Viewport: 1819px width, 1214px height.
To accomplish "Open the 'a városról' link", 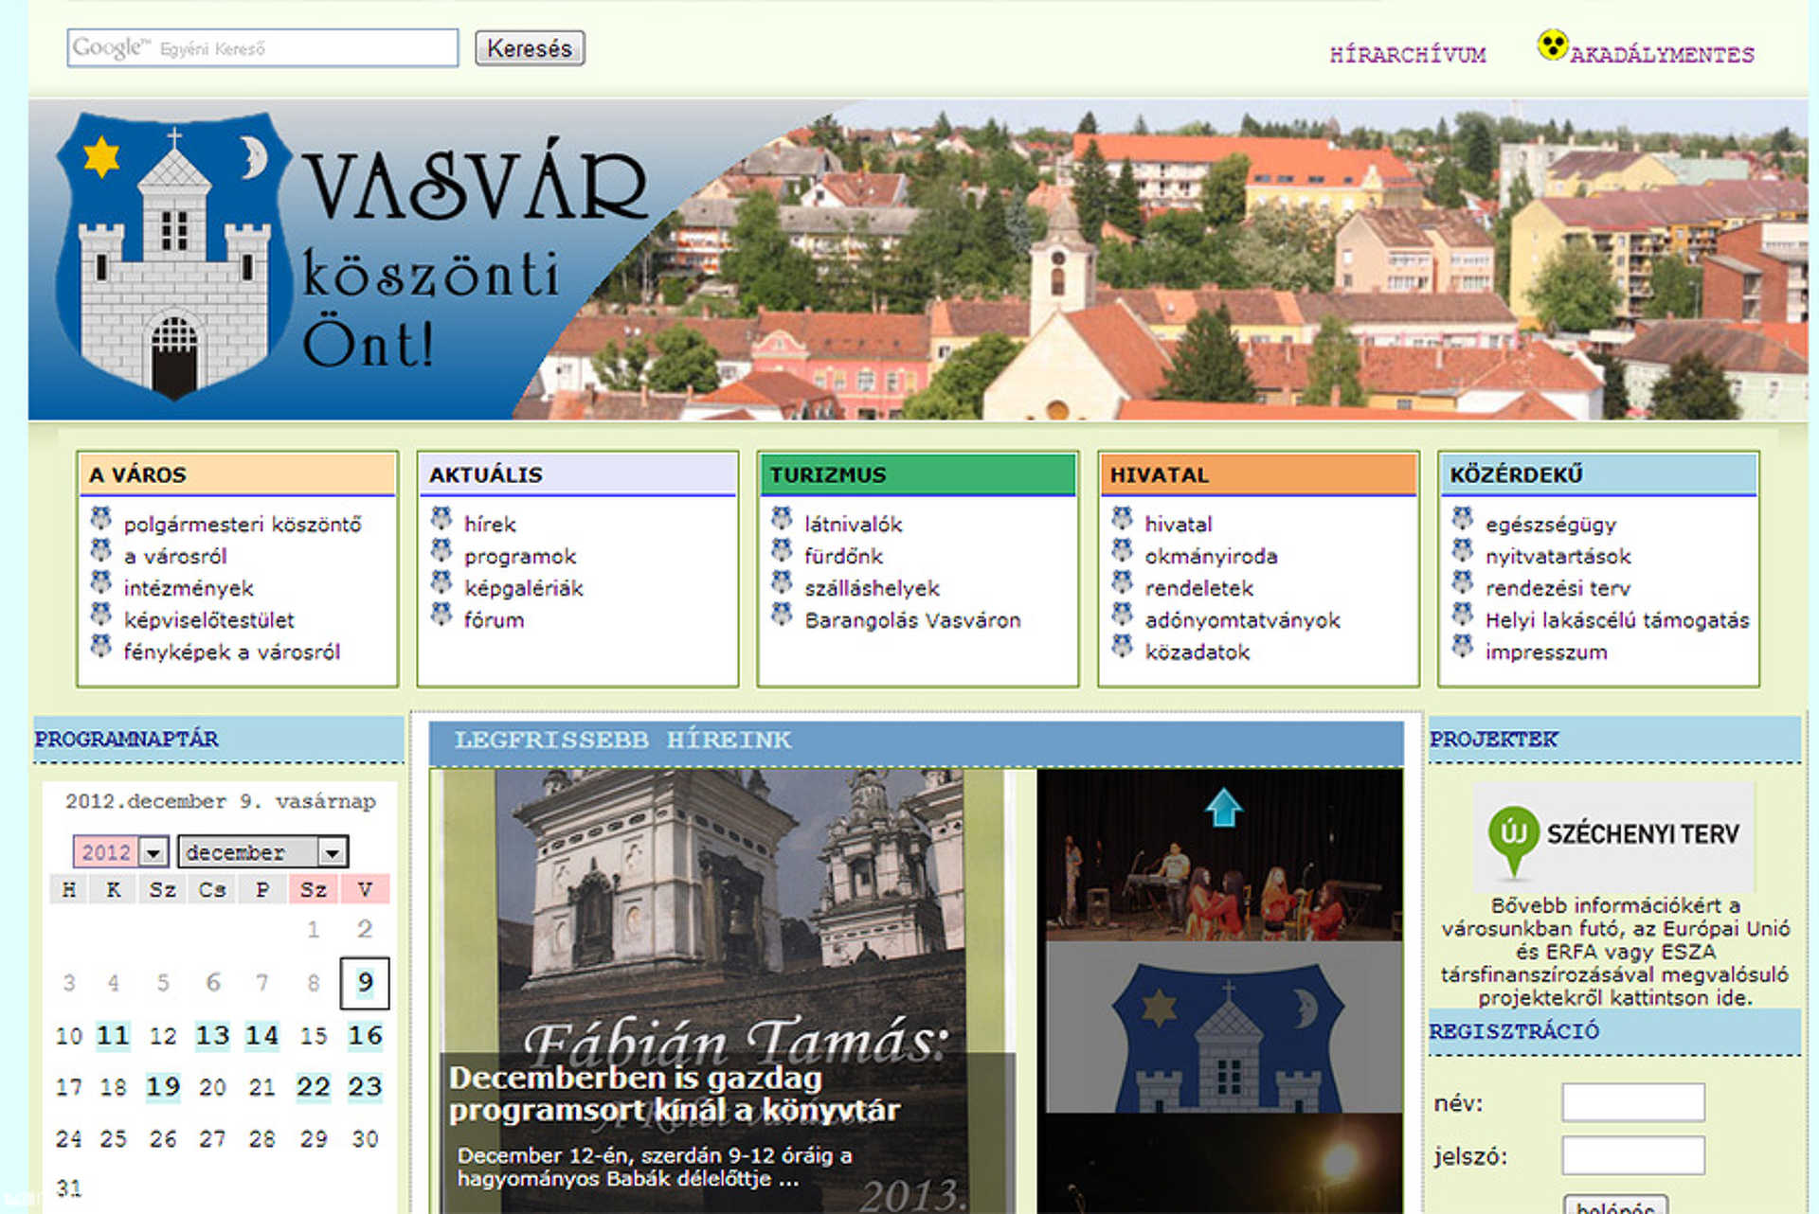I will point(174,557).
